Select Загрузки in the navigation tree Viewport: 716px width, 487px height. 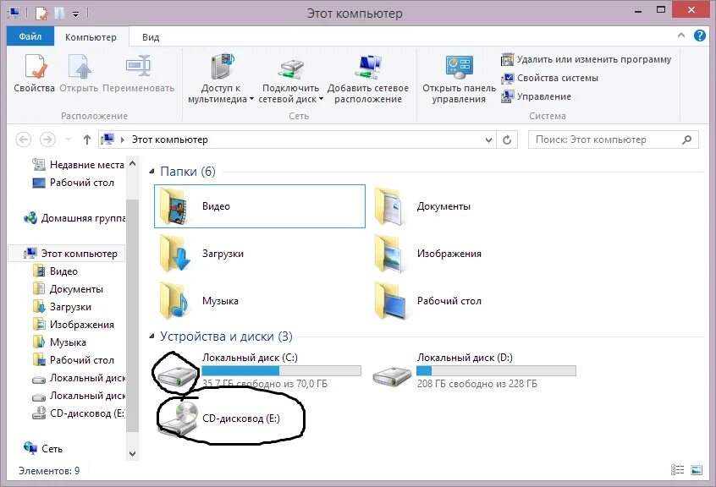[62, 307]
